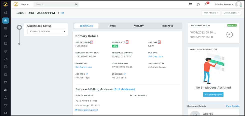Screen dimensions: 245x116
Task: Open the dashboard chart icon in sidebar
Action: 6,13
